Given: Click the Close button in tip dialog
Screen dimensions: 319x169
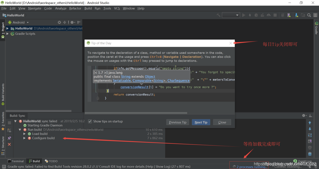Looking at the screenshot, I should [x=222, y=122].
